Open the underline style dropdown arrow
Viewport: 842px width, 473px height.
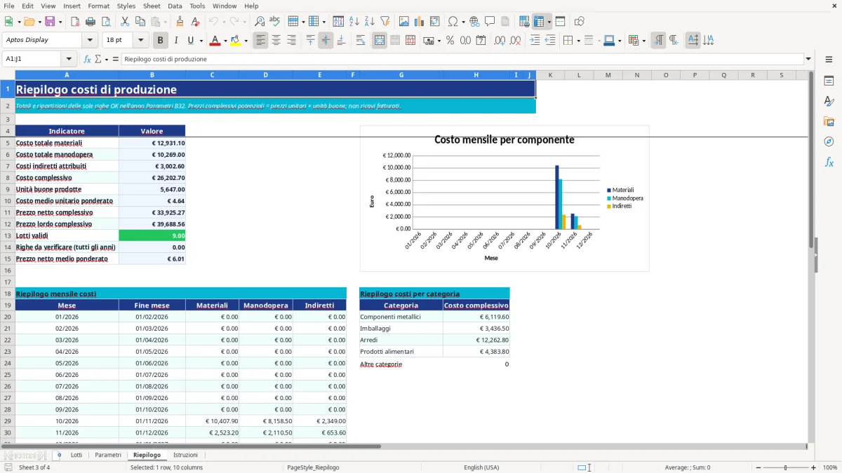pyautogui.click(x=201, y=41)
